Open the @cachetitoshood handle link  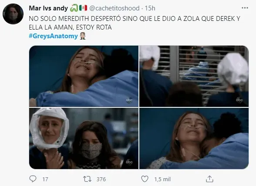pos(115,8)
